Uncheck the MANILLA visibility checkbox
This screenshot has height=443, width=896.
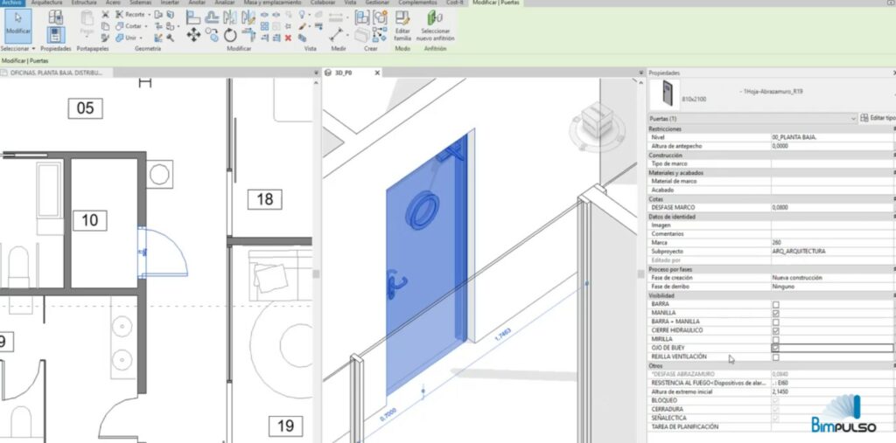[x=775, y=313]
